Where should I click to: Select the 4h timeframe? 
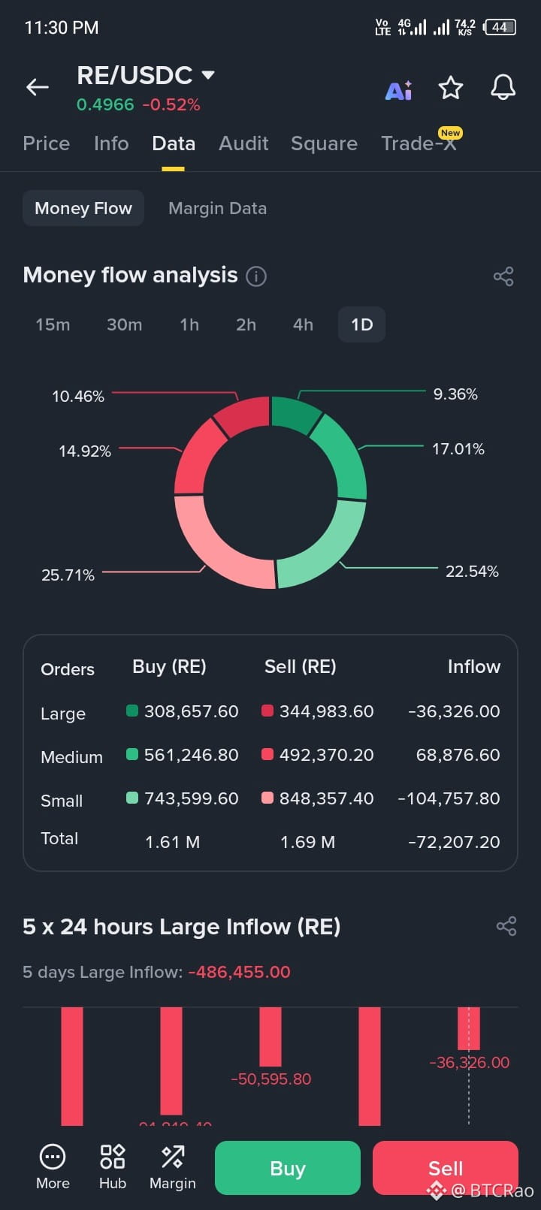click(303, 324)
